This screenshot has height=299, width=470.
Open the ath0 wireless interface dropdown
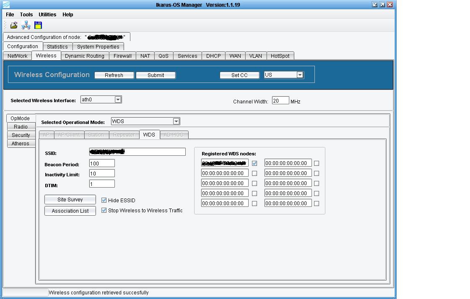click(x=101, y=100)
